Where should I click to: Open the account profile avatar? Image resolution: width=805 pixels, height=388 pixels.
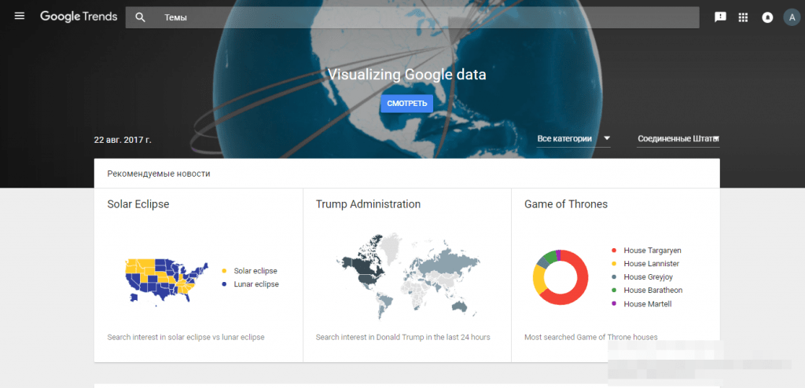coord(791,17)
